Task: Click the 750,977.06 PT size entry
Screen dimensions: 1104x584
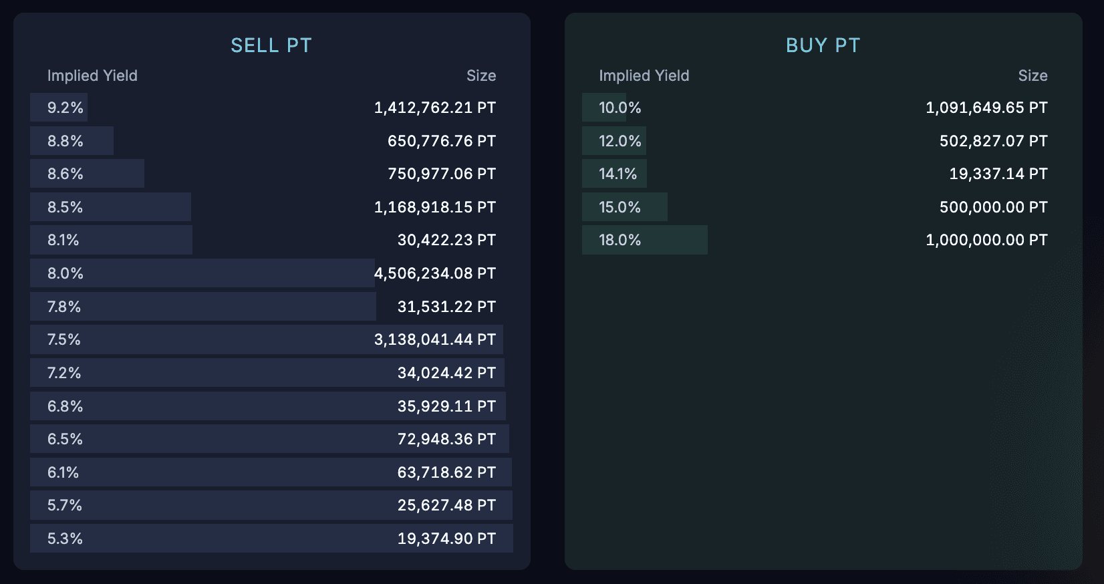Action: point(441,174)
